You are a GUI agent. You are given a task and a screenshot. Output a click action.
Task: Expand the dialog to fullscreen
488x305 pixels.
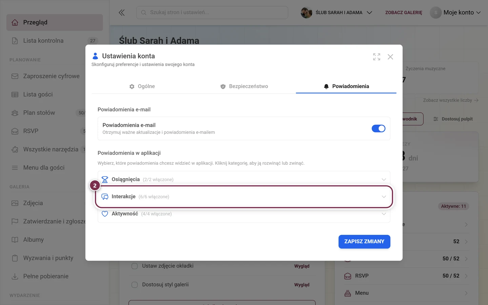pyautogui.click(x=377, y=57)
